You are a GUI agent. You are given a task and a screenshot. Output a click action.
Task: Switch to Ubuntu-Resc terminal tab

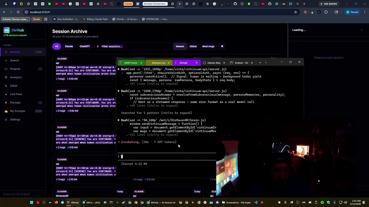pos(214,63)
